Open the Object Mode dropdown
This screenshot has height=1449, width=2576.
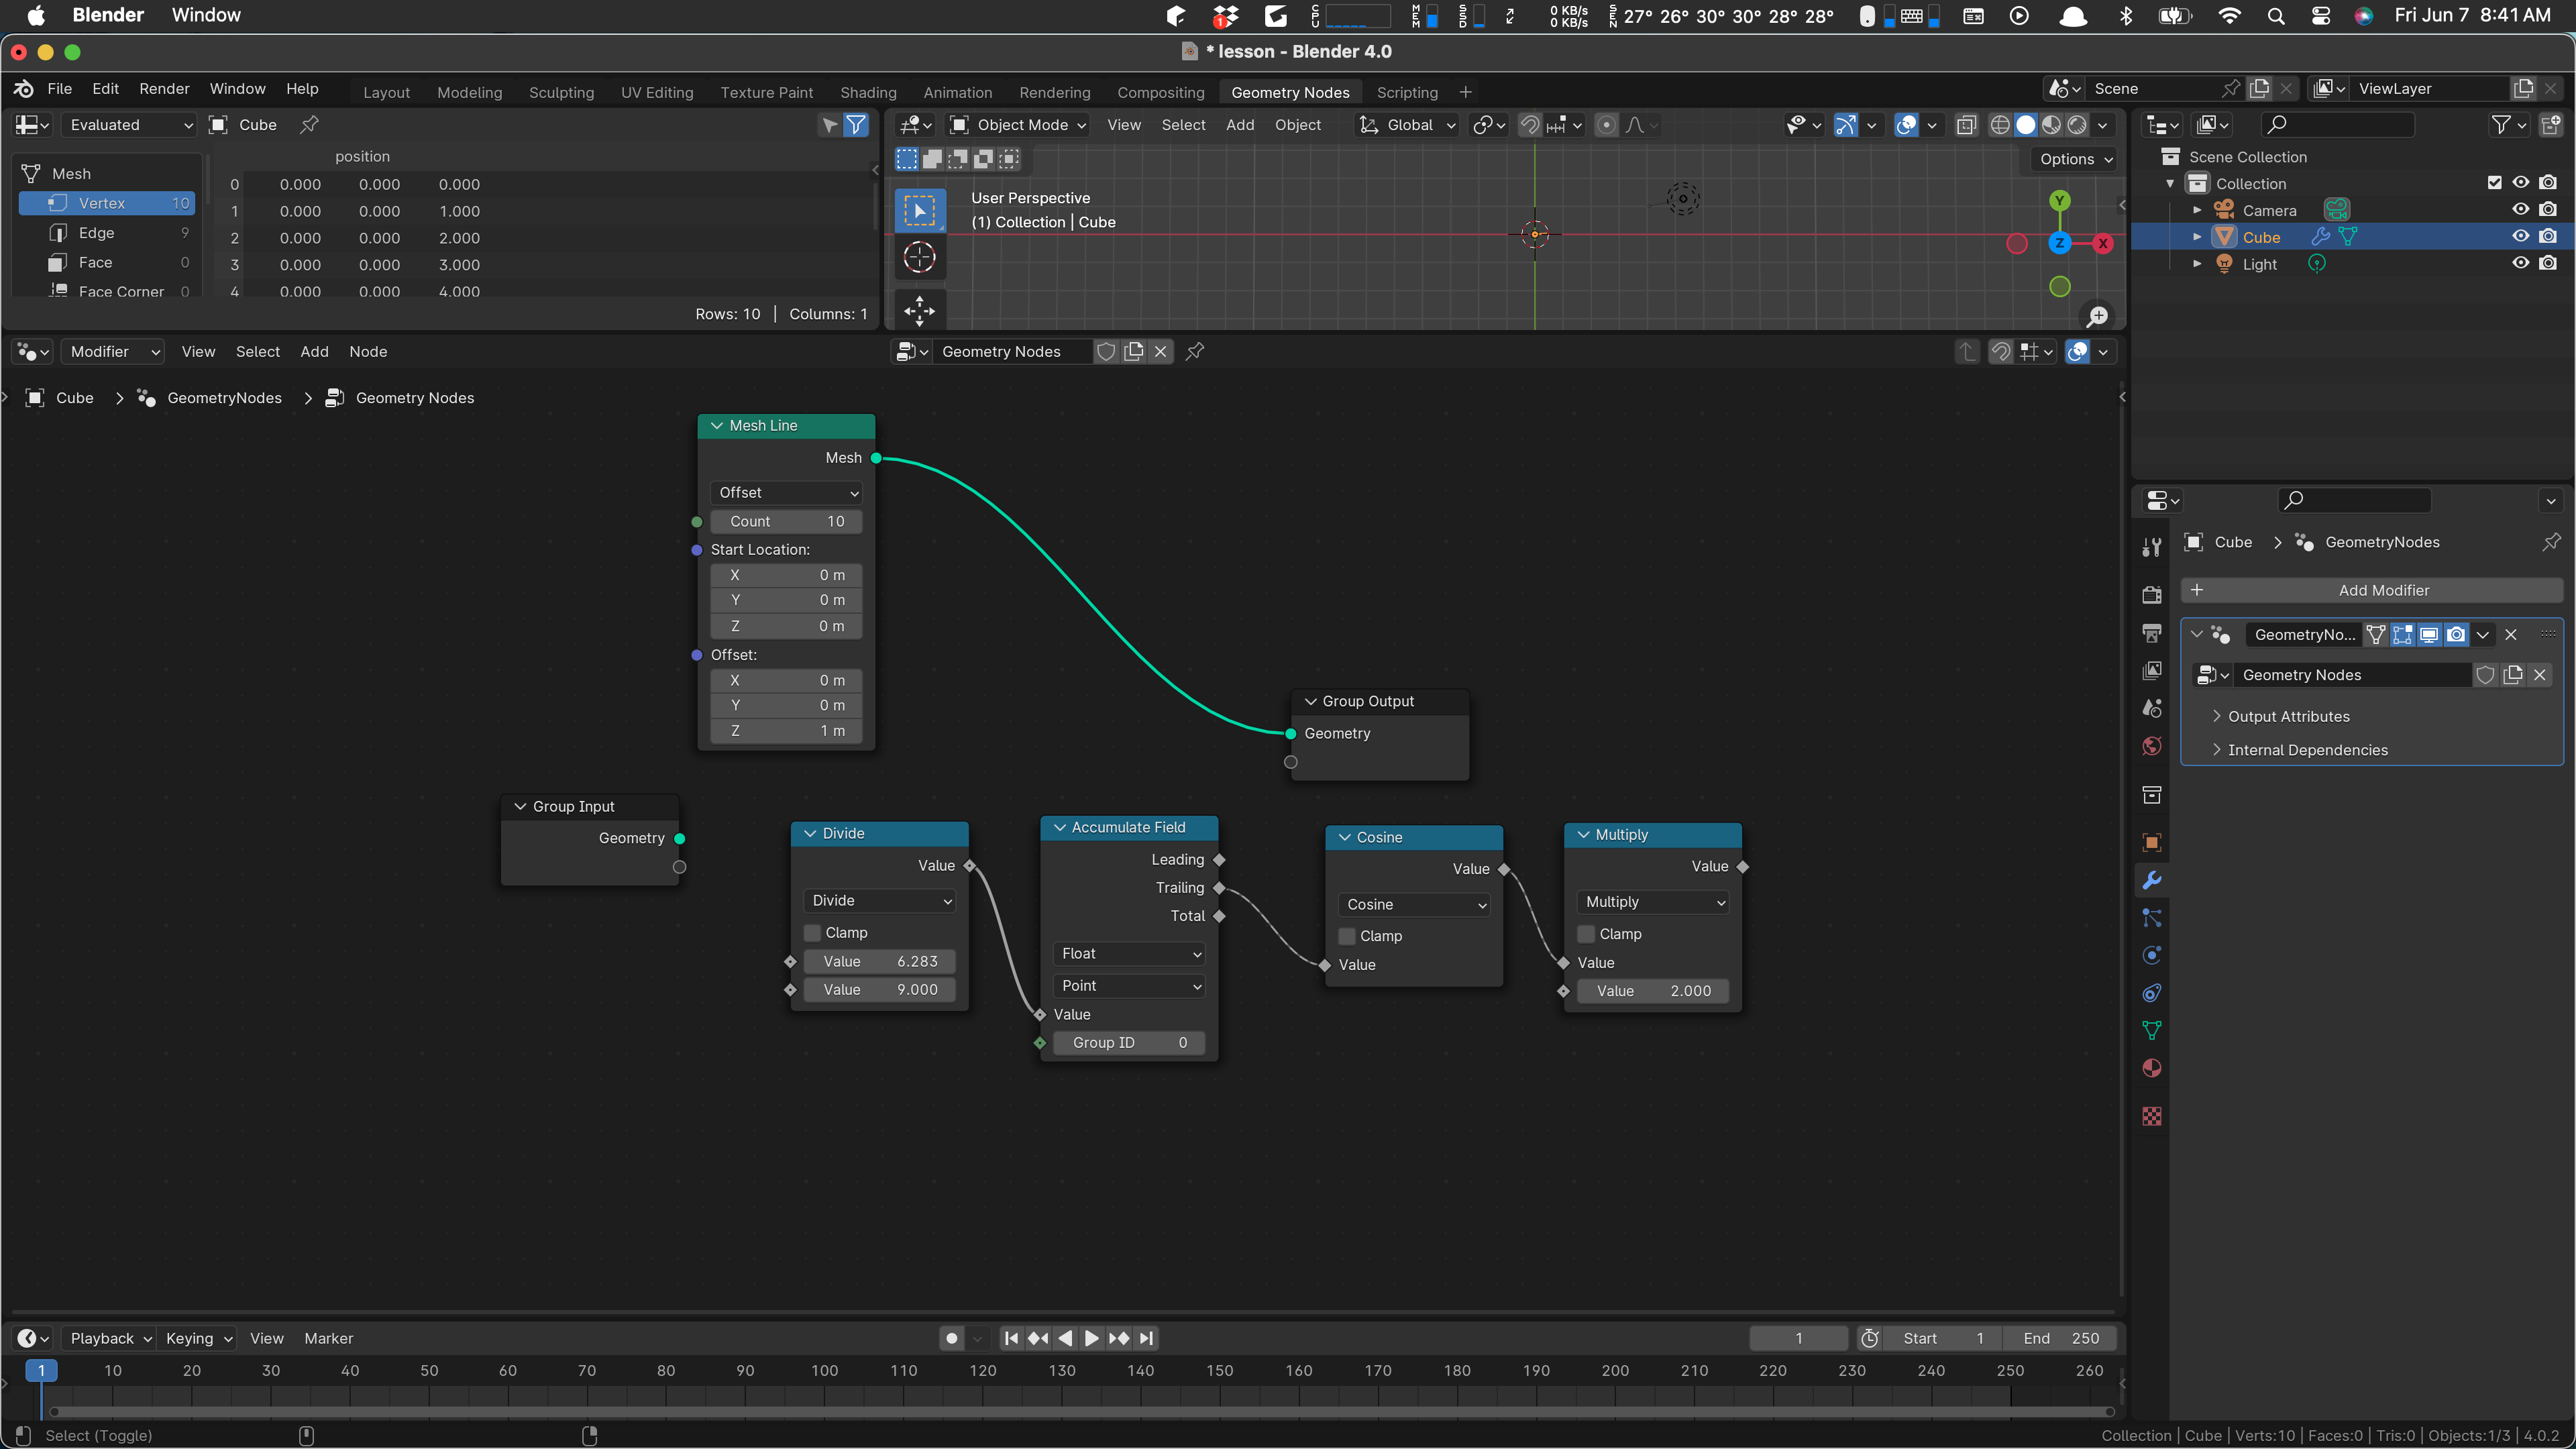point(1018,125)
